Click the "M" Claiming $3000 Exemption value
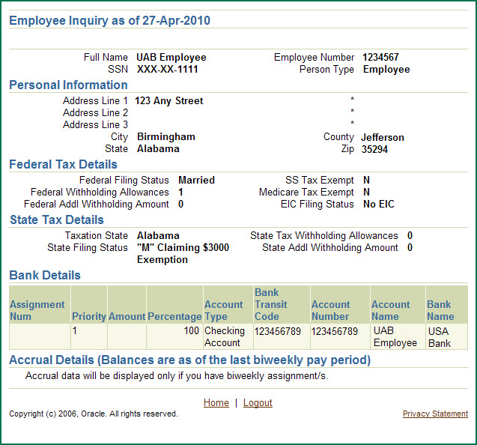 tap(183, 253)
